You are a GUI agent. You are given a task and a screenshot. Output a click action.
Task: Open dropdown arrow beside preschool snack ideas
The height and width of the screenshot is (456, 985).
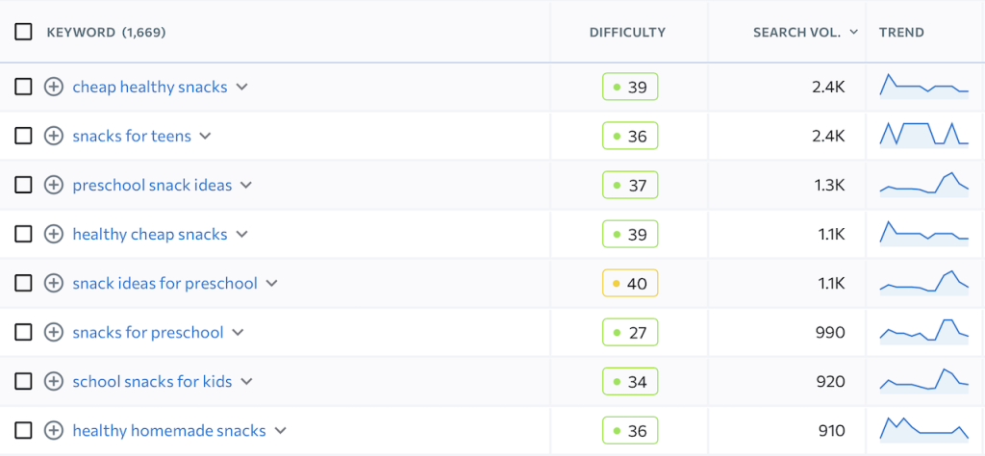tap(246, 185)
